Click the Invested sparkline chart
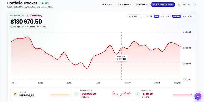 click(60, 95)
